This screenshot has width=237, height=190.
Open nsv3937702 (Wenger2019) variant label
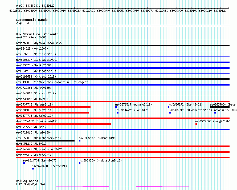(x=34, y=104)
